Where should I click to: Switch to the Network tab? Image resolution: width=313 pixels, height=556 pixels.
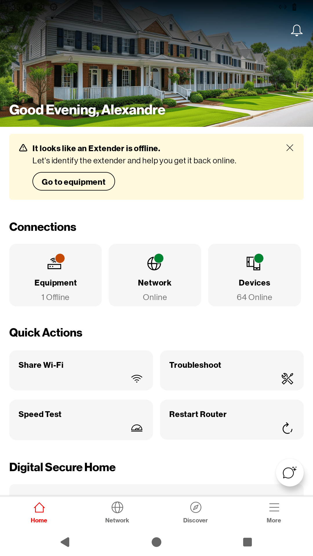117,513
